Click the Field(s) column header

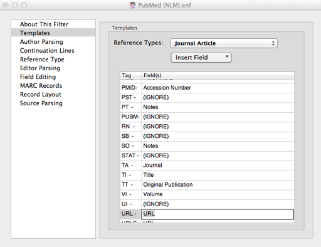click(x=218, y=75)
